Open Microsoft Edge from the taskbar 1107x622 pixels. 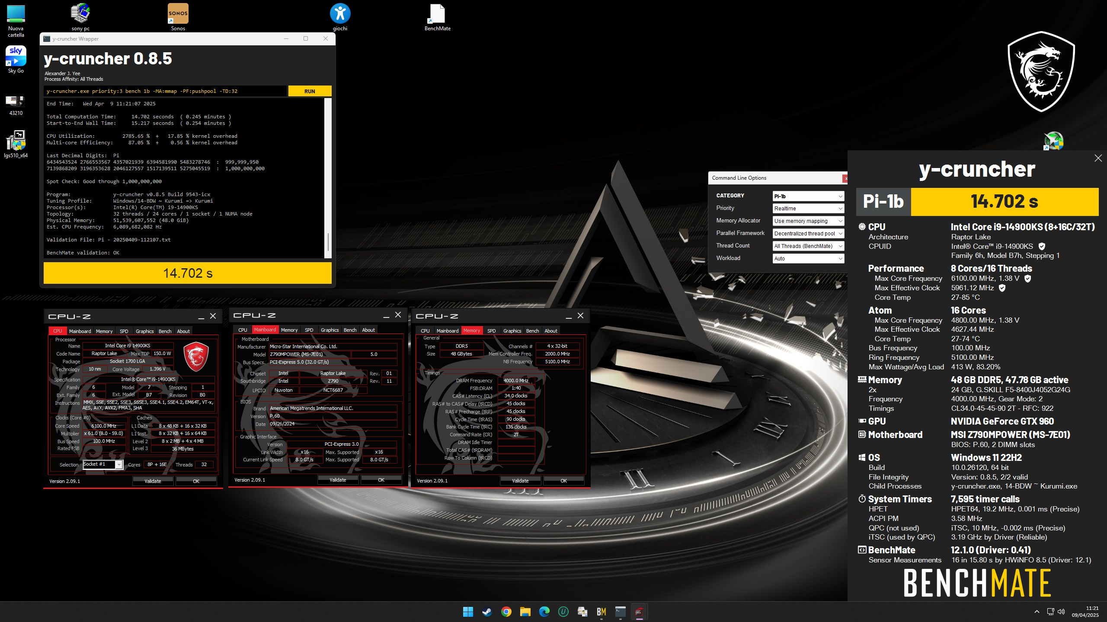click(544, 612)
